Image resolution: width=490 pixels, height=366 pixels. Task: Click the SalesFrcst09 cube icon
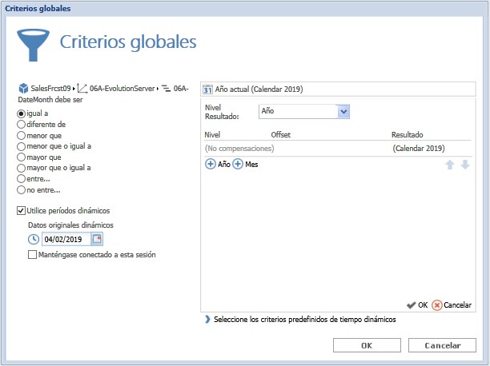23,88
